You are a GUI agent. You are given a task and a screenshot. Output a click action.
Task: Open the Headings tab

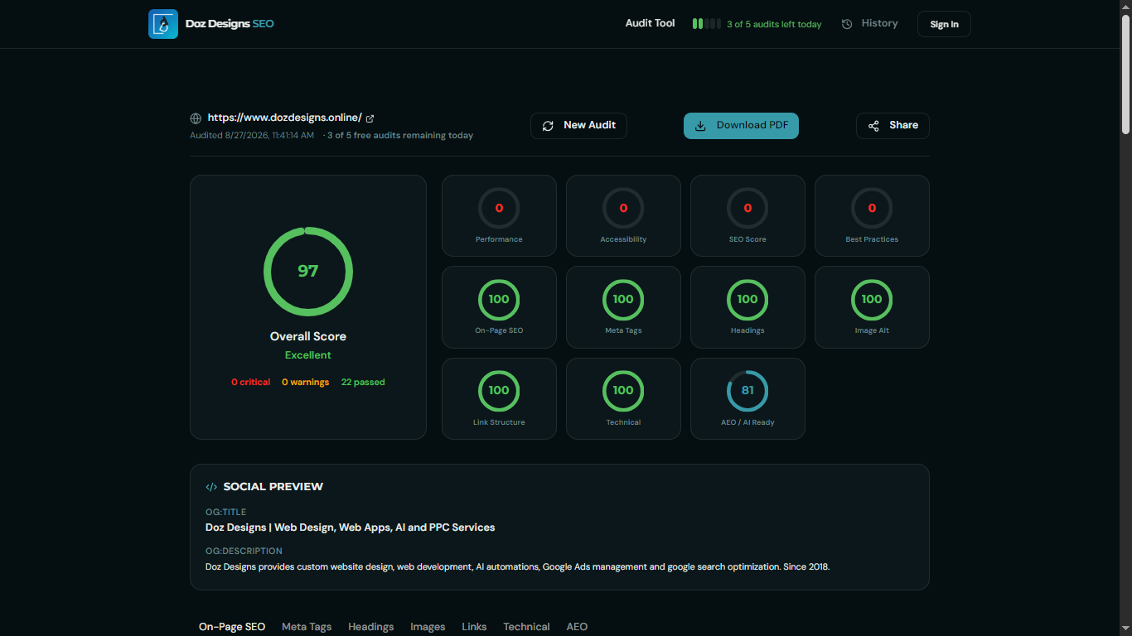tap(371, 627)
